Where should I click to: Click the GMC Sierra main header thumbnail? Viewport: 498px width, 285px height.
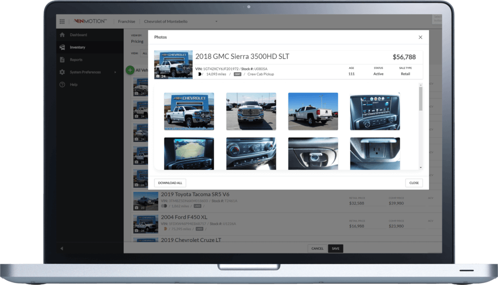point(174,65)
